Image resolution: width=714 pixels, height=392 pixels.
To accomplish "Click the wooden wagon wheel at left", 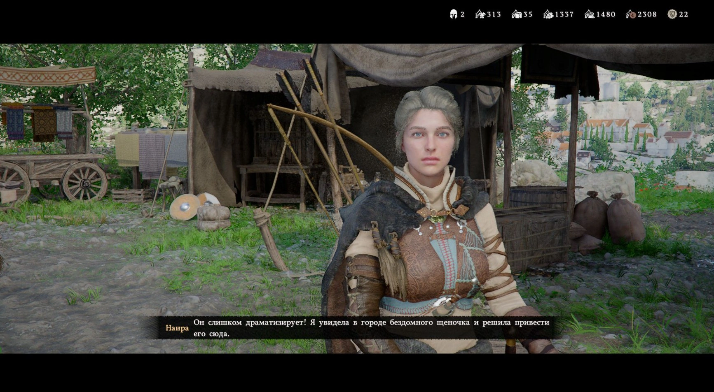I will tap(84, 182).
